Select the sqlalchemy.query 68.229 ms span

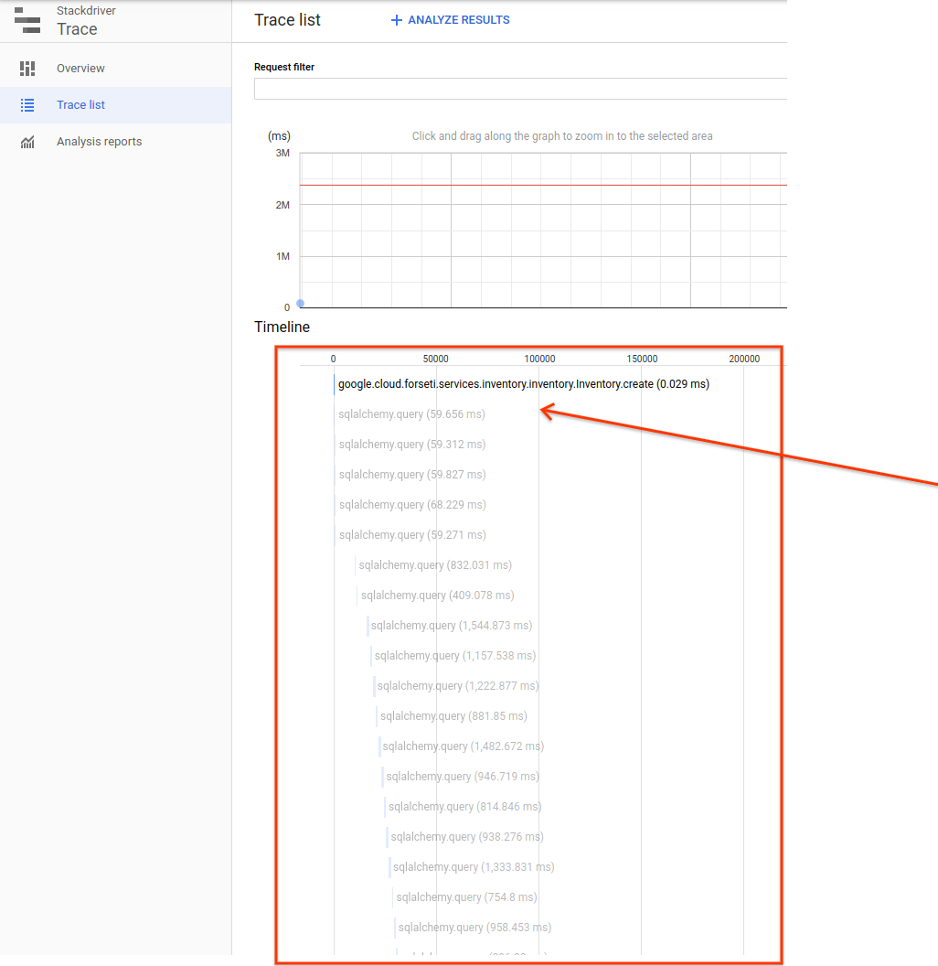pos(412,505)
